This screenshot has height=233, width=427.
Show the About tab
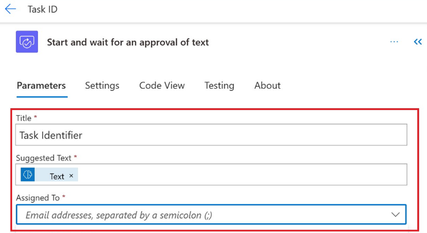[x=267, y=86]
